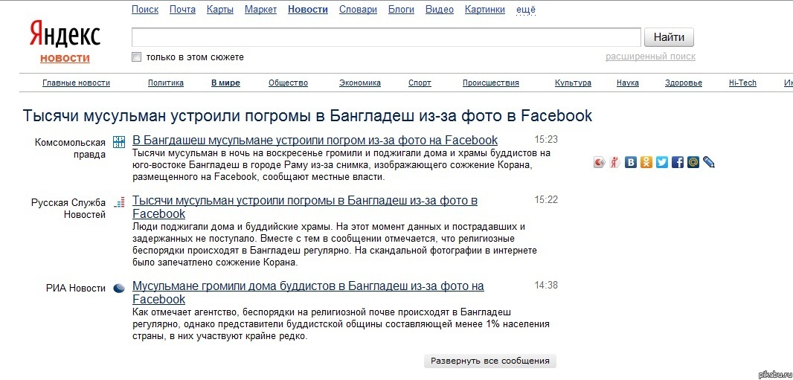Go to Почта service
The image size is (793, 380).
click(x=182, y=10)
